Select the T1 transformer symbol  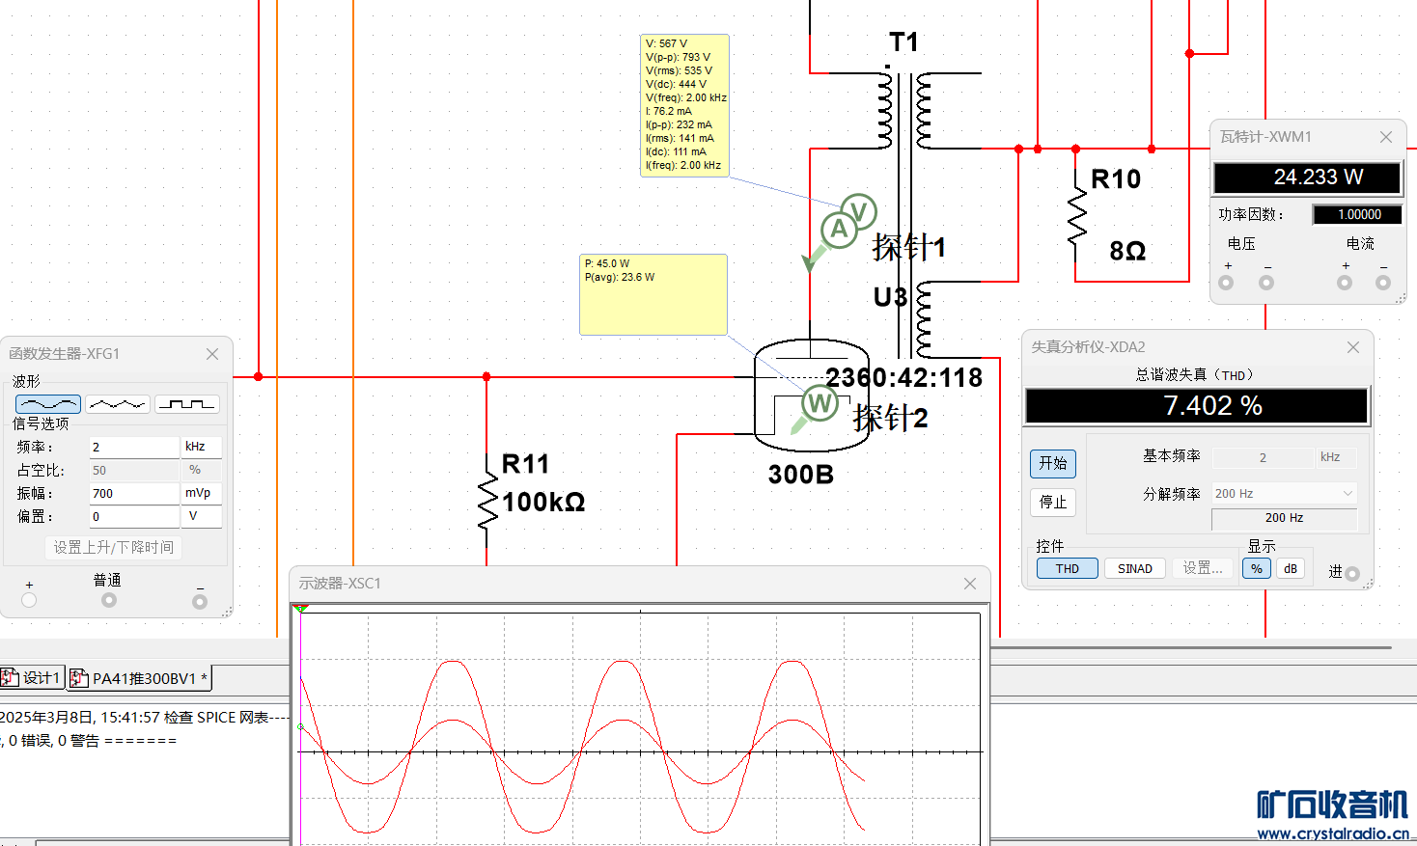[904, 111]
